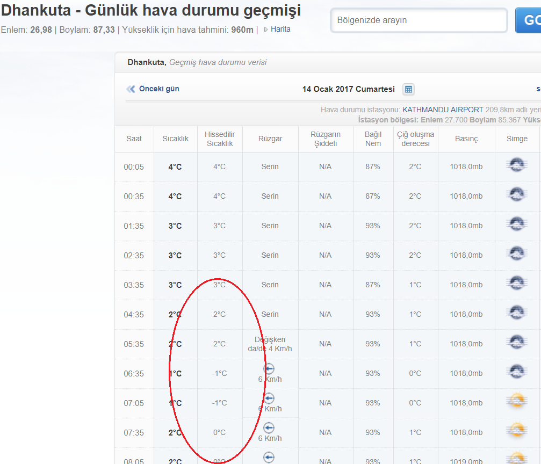Select the 02:35 time cell
The image size is (541, 464).
[134, 256]
